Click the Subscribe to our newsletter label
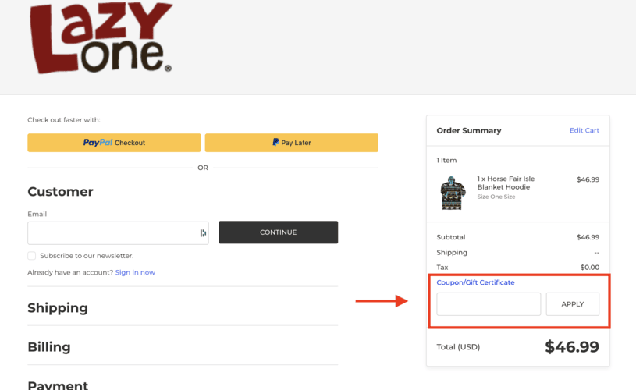 coord(86,256)
